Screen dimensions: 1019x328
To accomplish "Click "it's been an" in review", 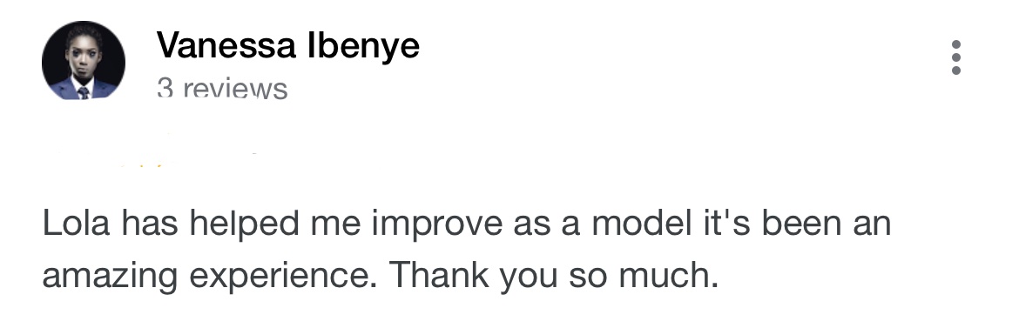I will click(796, 224).
